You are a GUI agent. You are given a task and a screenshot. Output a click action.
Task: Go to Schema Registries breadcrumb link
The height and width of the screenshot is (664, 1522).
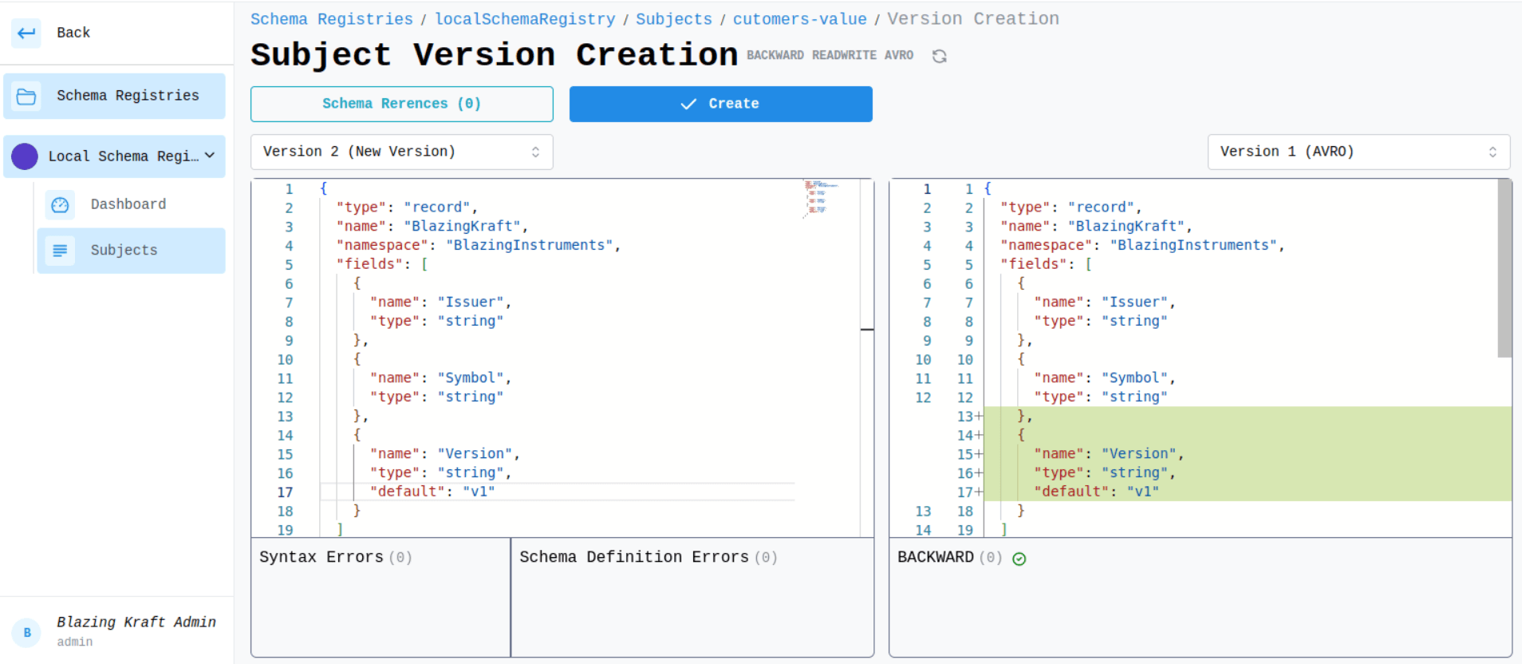click(331, 19)
